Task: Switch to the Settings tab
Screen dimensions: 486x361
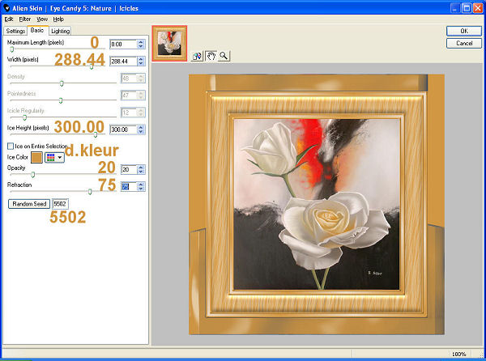Action: click(x=15, y=31)
